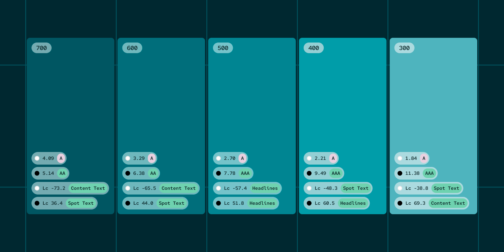Click Headlines tag beside Lc 60.5
Viewport: 504px width, 252px height.
pos(353,203)
